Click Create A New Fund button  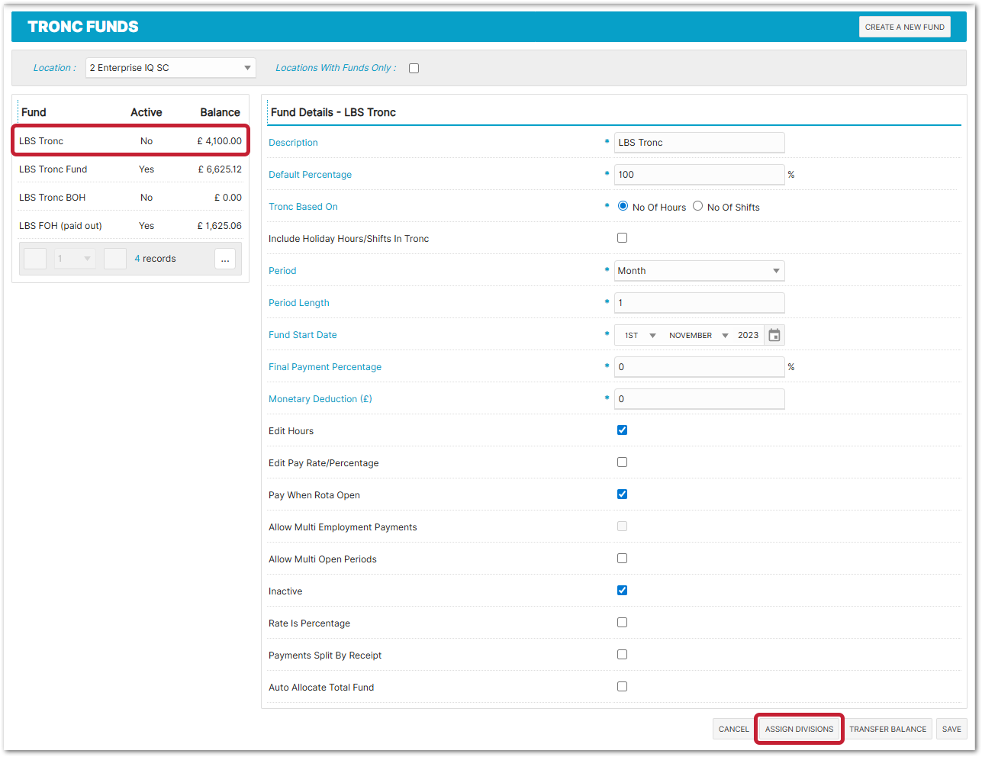(904, 27)
